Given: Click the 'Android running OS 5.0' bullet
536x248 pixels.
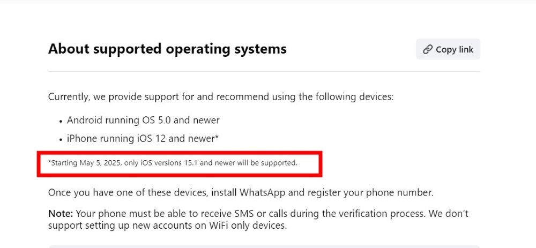Looking at the screenshot, I should coord(143,120).
